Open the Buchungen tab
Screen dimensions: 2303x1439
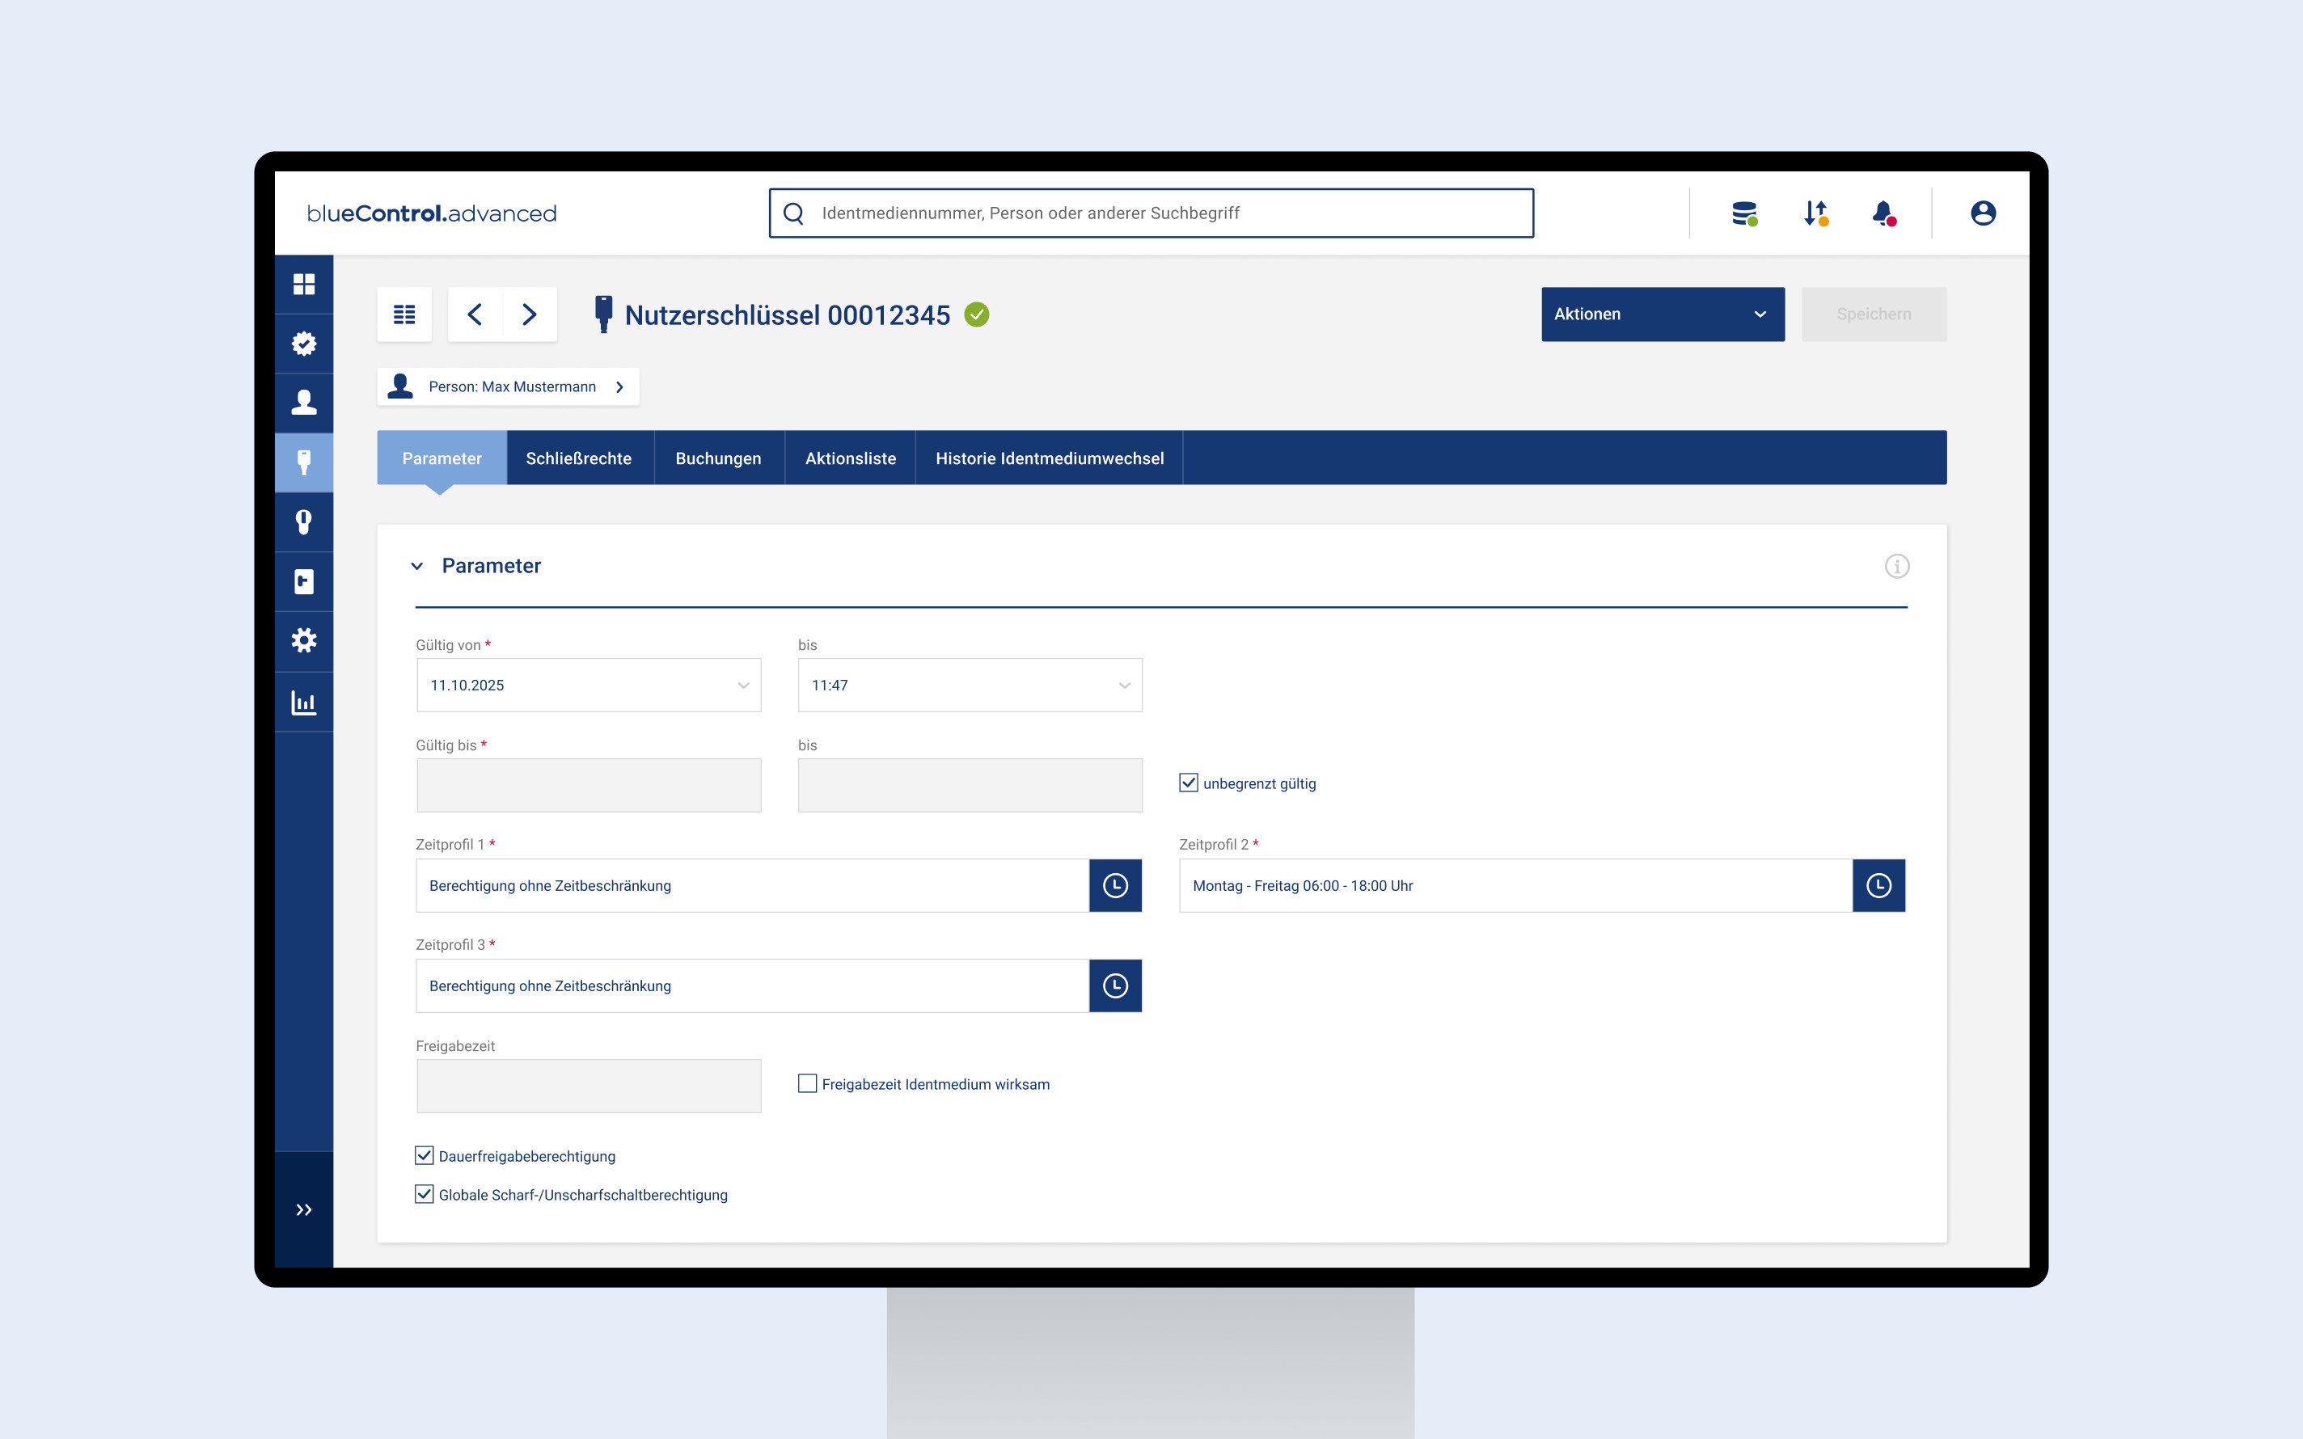[x=717, y=458]
